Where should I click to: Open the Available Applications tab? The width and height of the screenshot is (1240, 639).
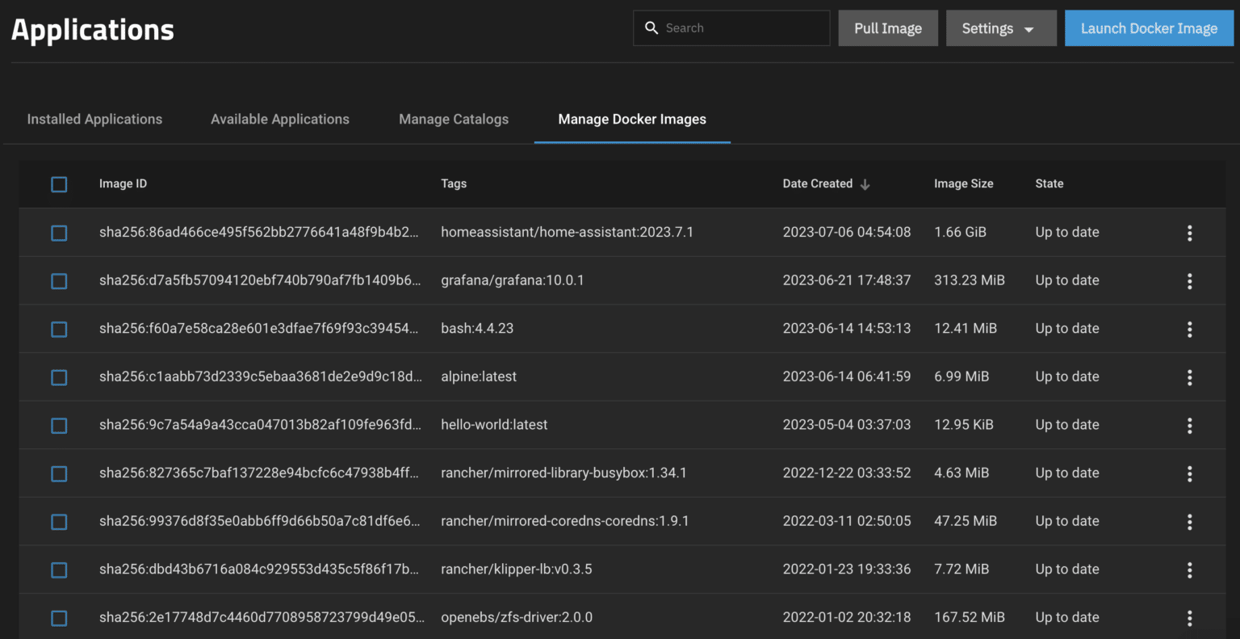(x=280, y=119)
